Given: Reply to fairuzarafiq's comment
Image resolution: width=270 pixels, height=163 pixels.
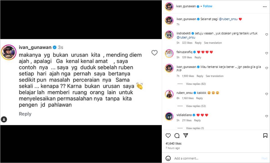Looking at the screenshot, I should click(198, 57).
